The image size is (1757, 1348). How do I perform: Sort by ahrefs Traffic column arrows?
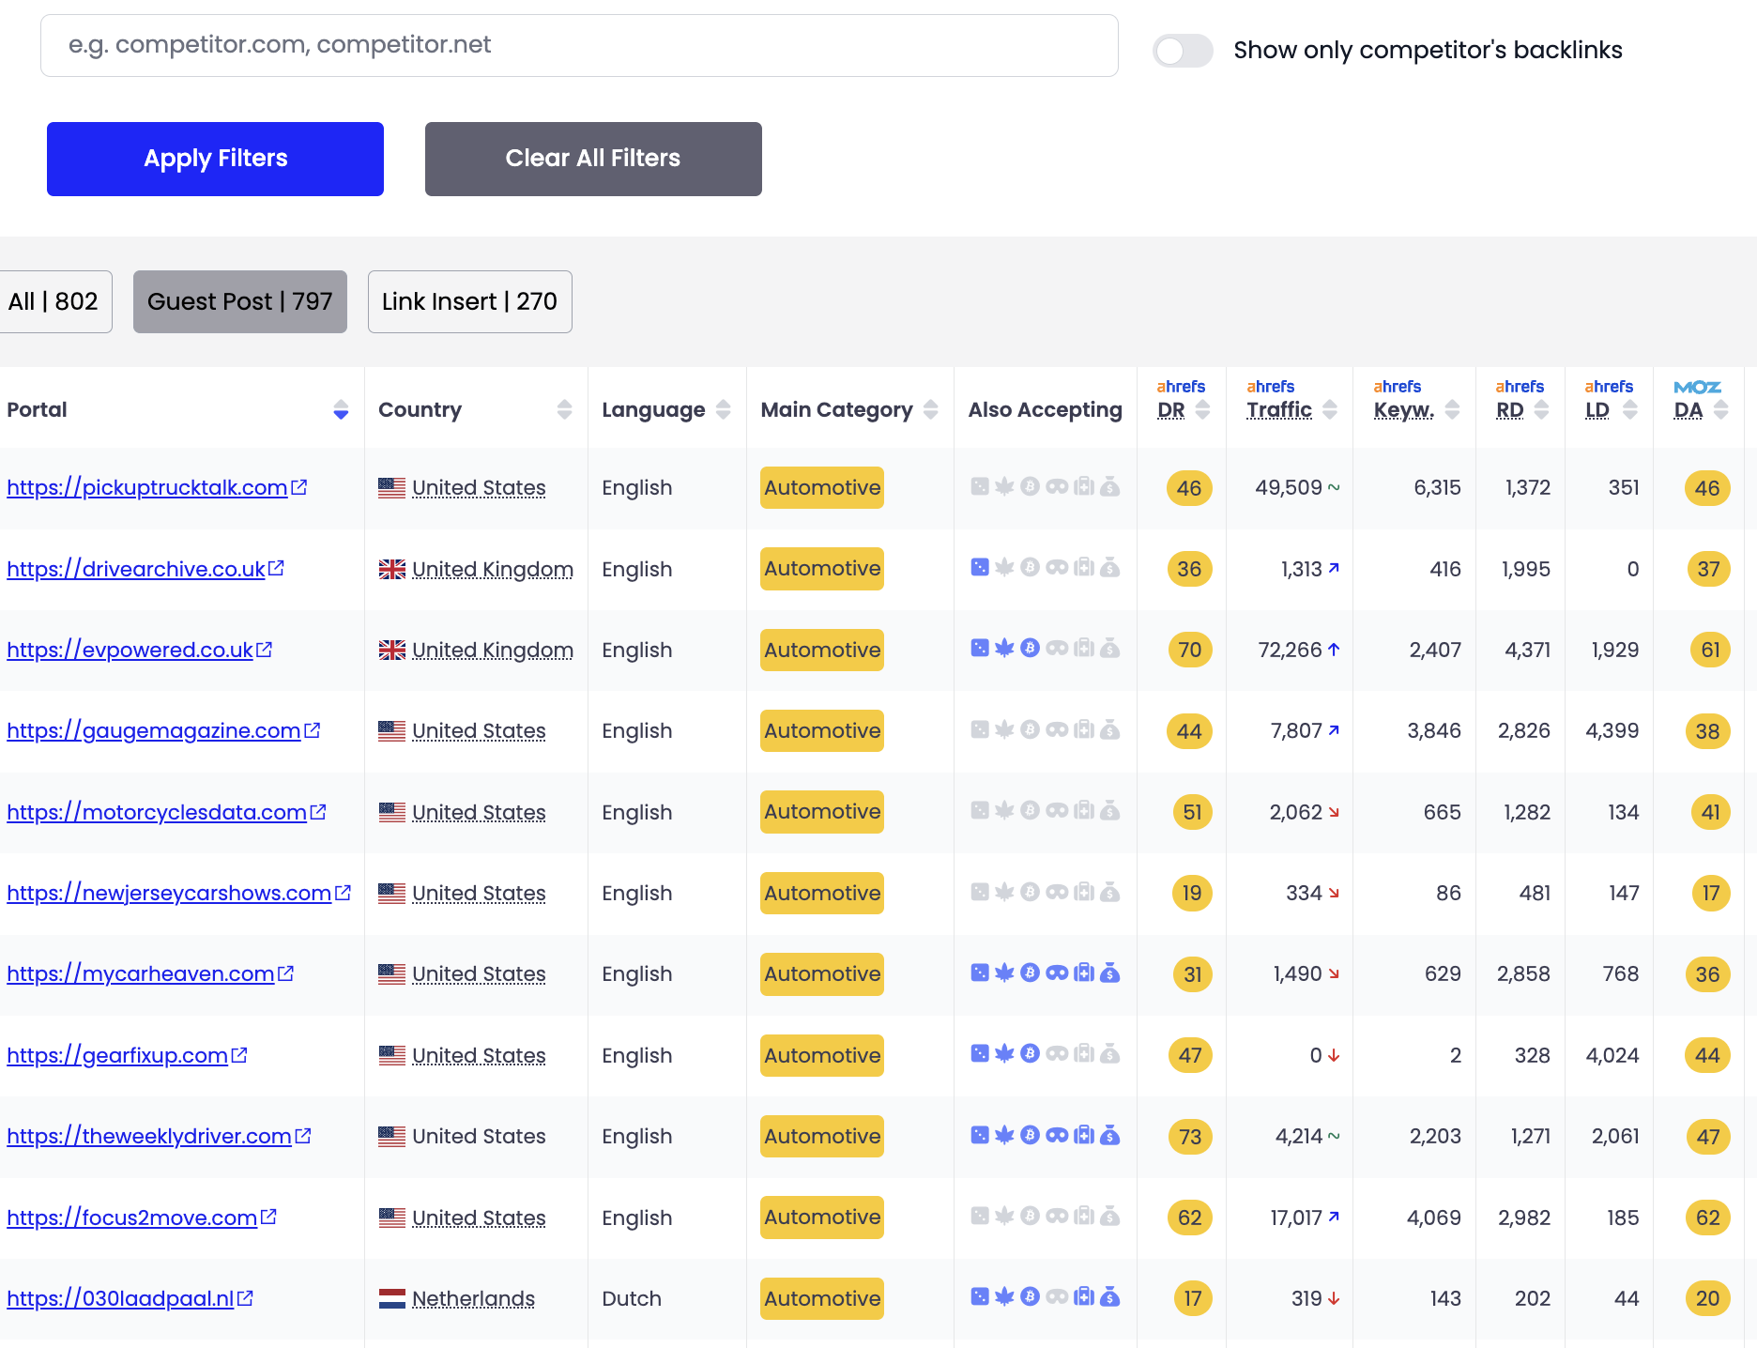[1329, 409]
